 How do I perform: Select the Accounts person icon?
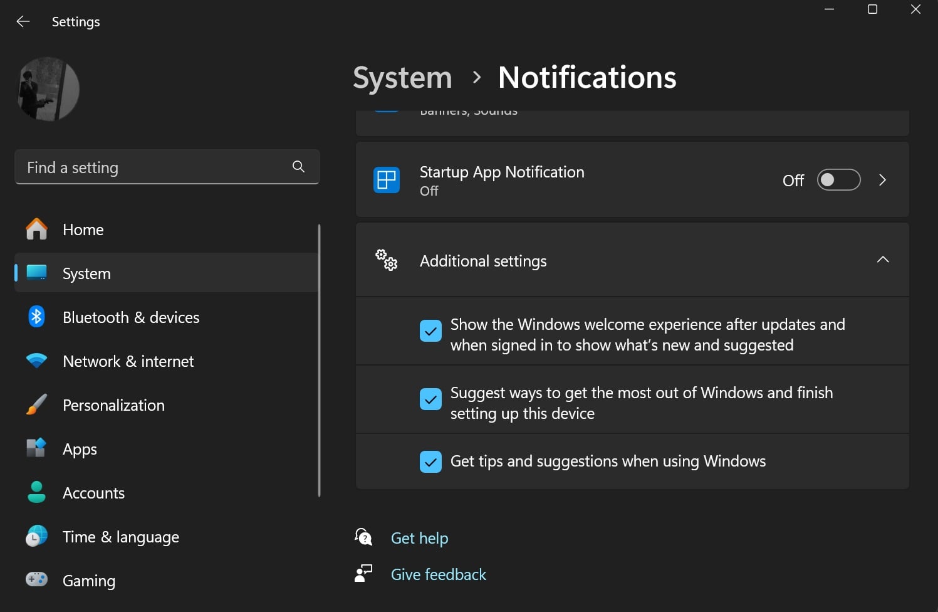[x=36, y=492]
